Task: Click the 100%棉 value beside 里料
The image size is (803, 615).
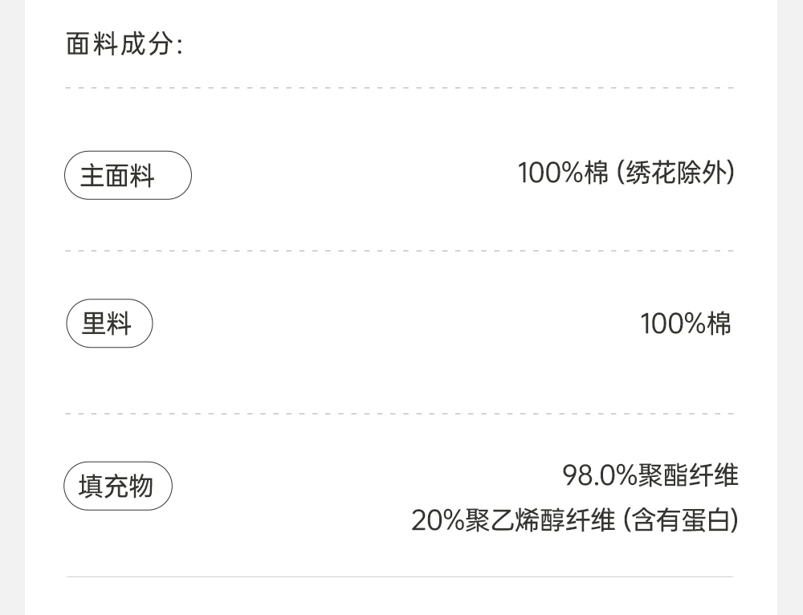Action: pyautogui.click(x=686, y=324)
